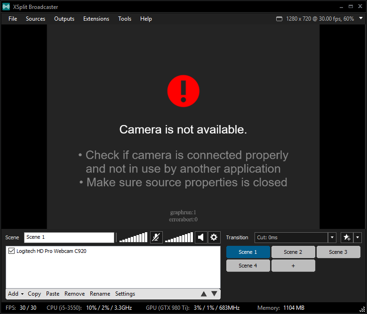Maximize the XSplit Broadcaster window
This screenshot has width=367, height=314.
click(x=351, y=7)
